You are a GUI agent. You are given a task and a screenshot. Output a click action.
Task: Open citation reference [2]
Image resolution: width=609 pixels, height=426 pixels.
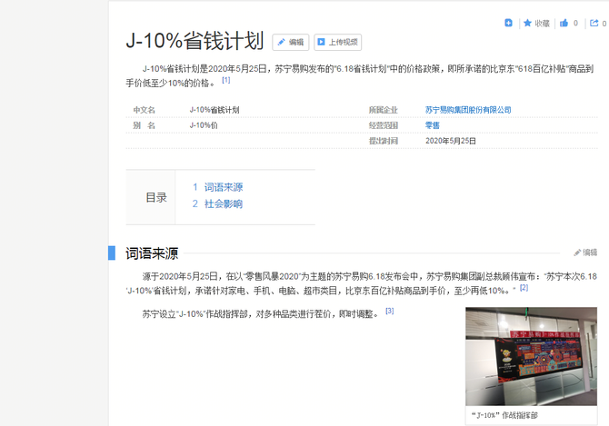click(524, 288)
